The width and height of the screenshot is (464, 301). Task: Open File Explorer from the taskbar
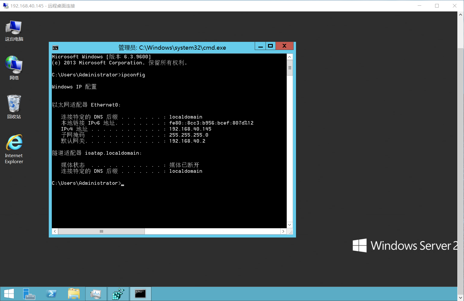tap(74, 294)
